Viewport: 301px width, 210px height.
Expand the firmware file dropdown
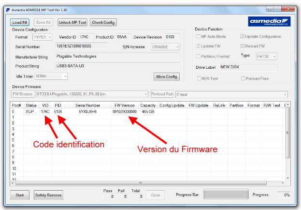92,94
